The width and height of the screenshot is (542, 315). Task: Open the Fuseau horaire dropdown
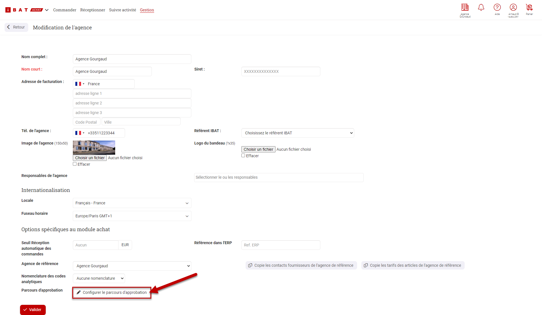(x=132, y=216)
